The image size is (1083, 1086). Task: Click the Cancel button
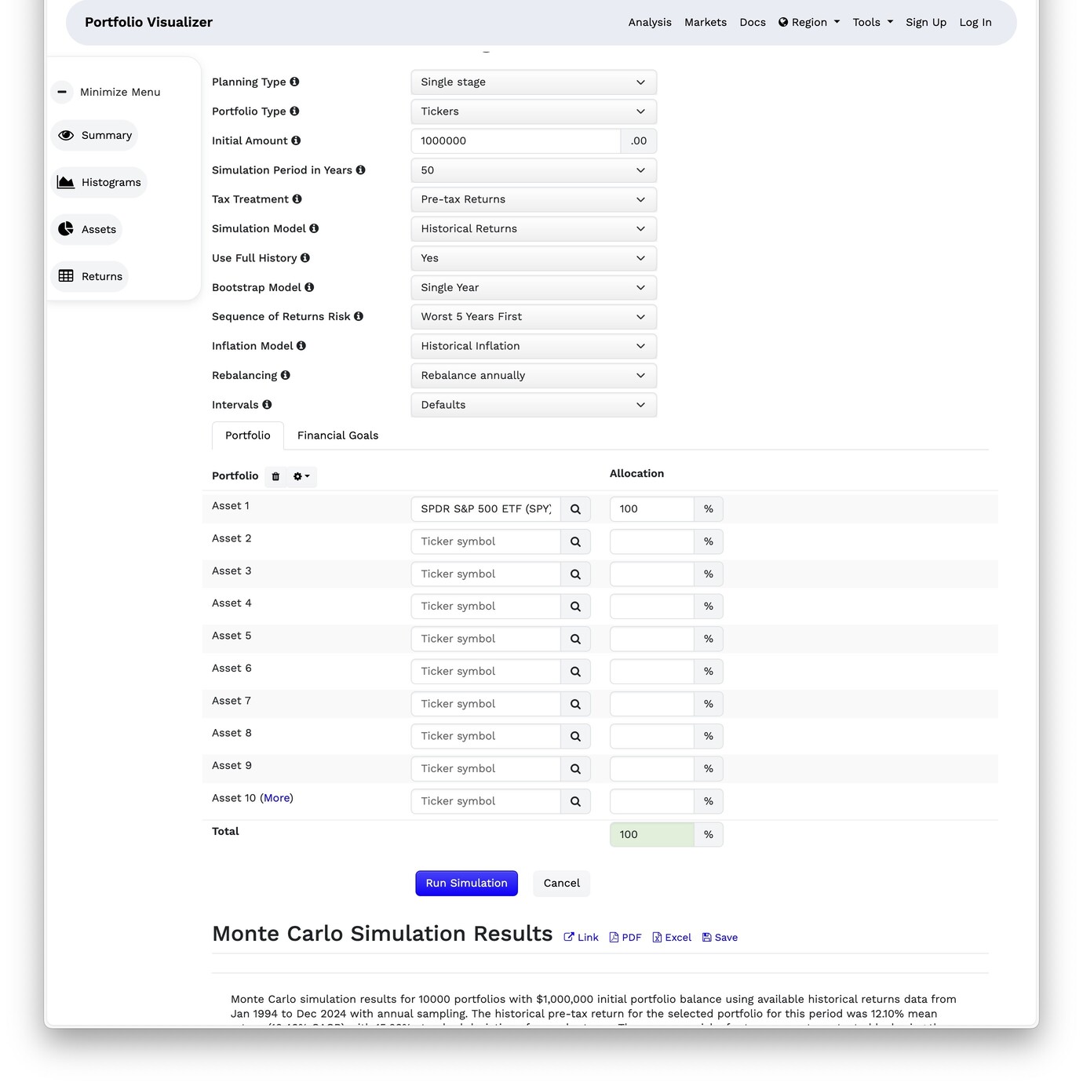[x=562, y=884]
